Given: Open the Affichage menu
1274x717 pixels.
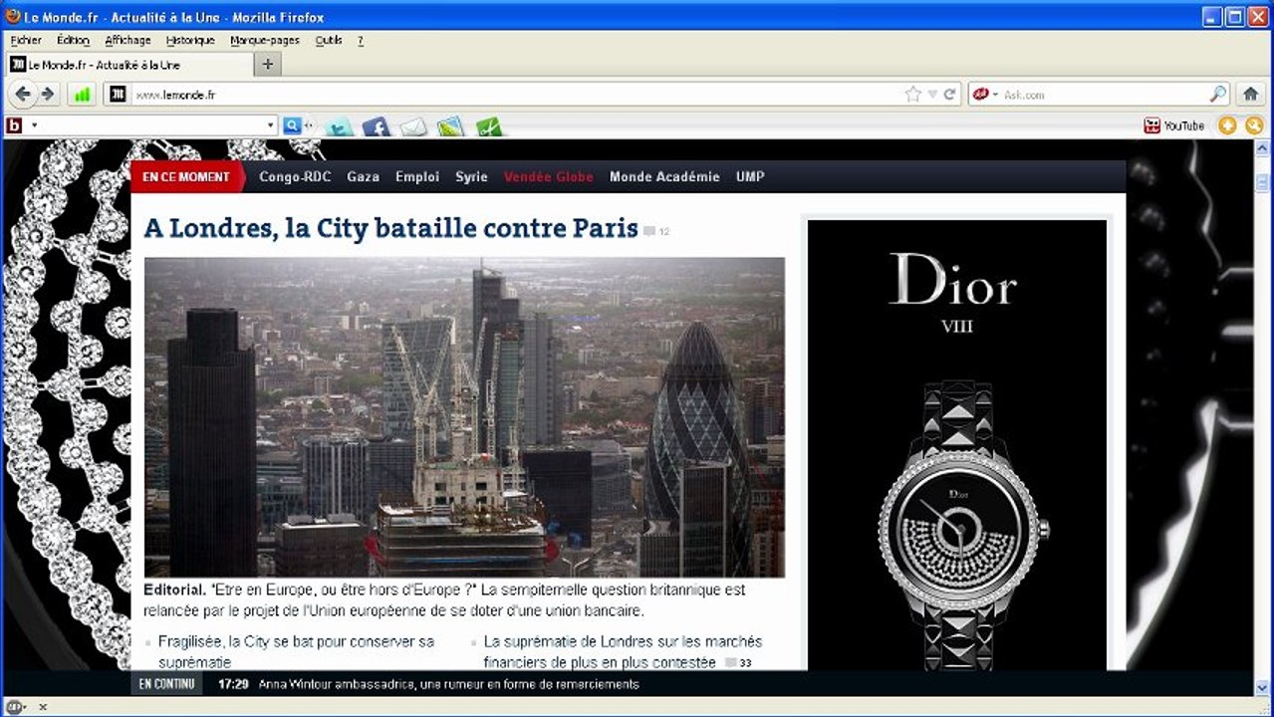Looking at the screenshot, I should (x=127, y=41).
